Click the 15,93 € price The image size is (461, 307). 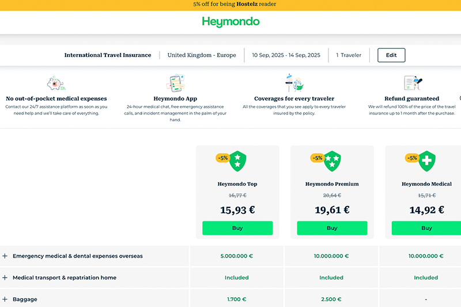click(x=237, y=210)
